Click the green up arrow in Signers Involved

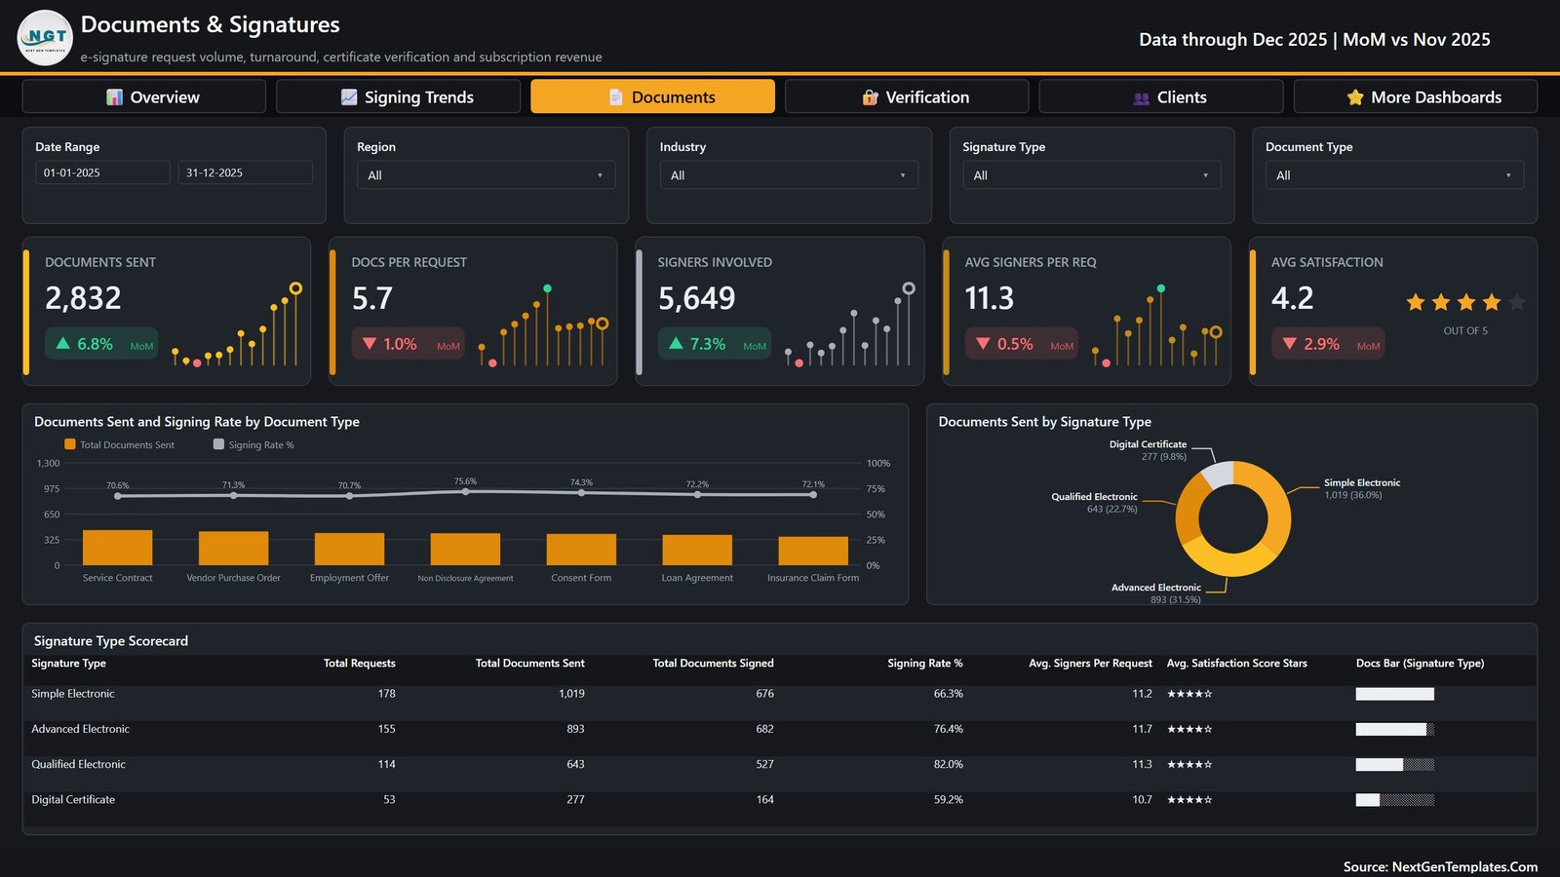coord(676,344)
